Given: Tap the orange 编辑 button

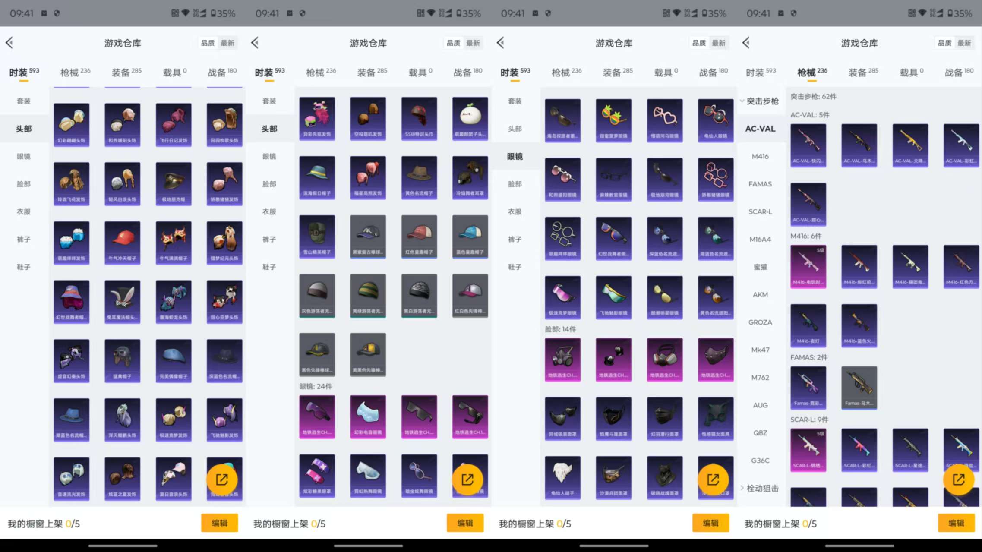Looking at the screenshot, I should (219, 523).
